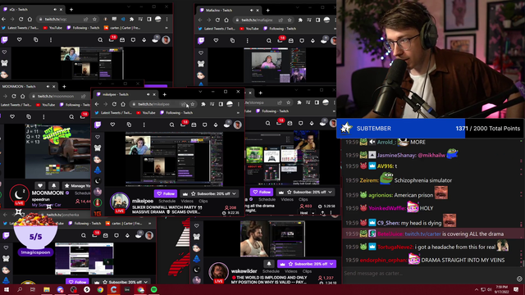Viewport: 525px width, 295px height.
Task: Mute the Mafiajinx - Twitch tab audio
Action: 252,11
